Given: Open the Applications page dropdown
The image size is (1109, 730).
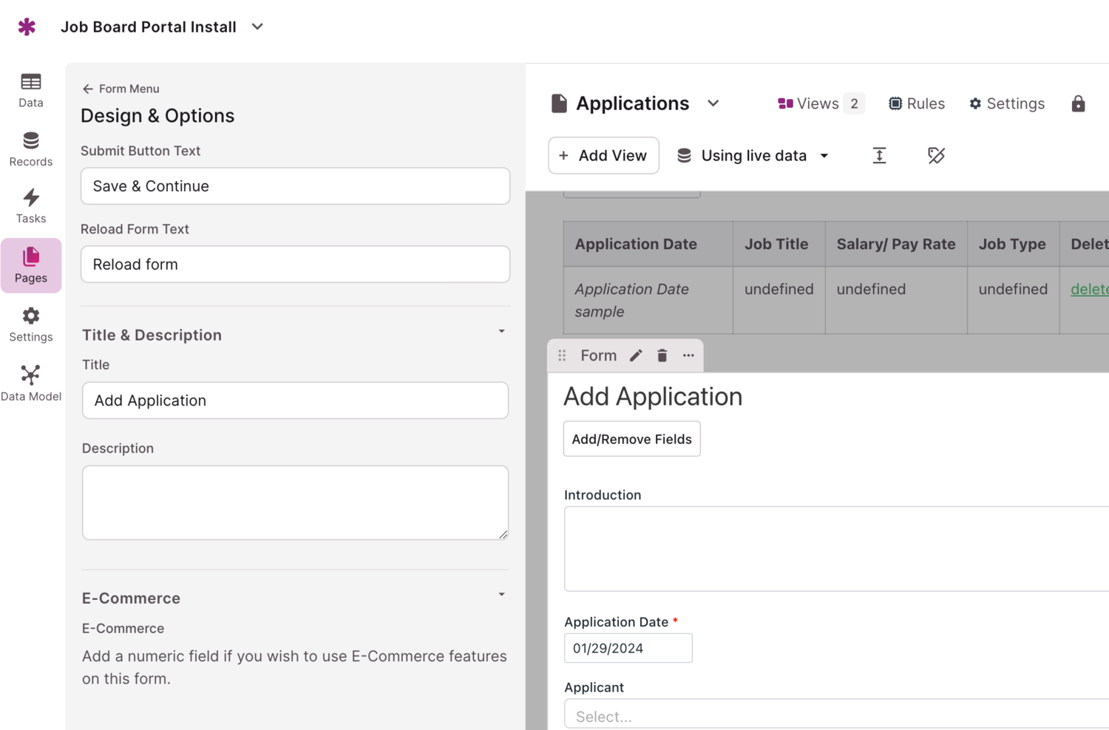Looking at the screenshot, I should (713, 103).
